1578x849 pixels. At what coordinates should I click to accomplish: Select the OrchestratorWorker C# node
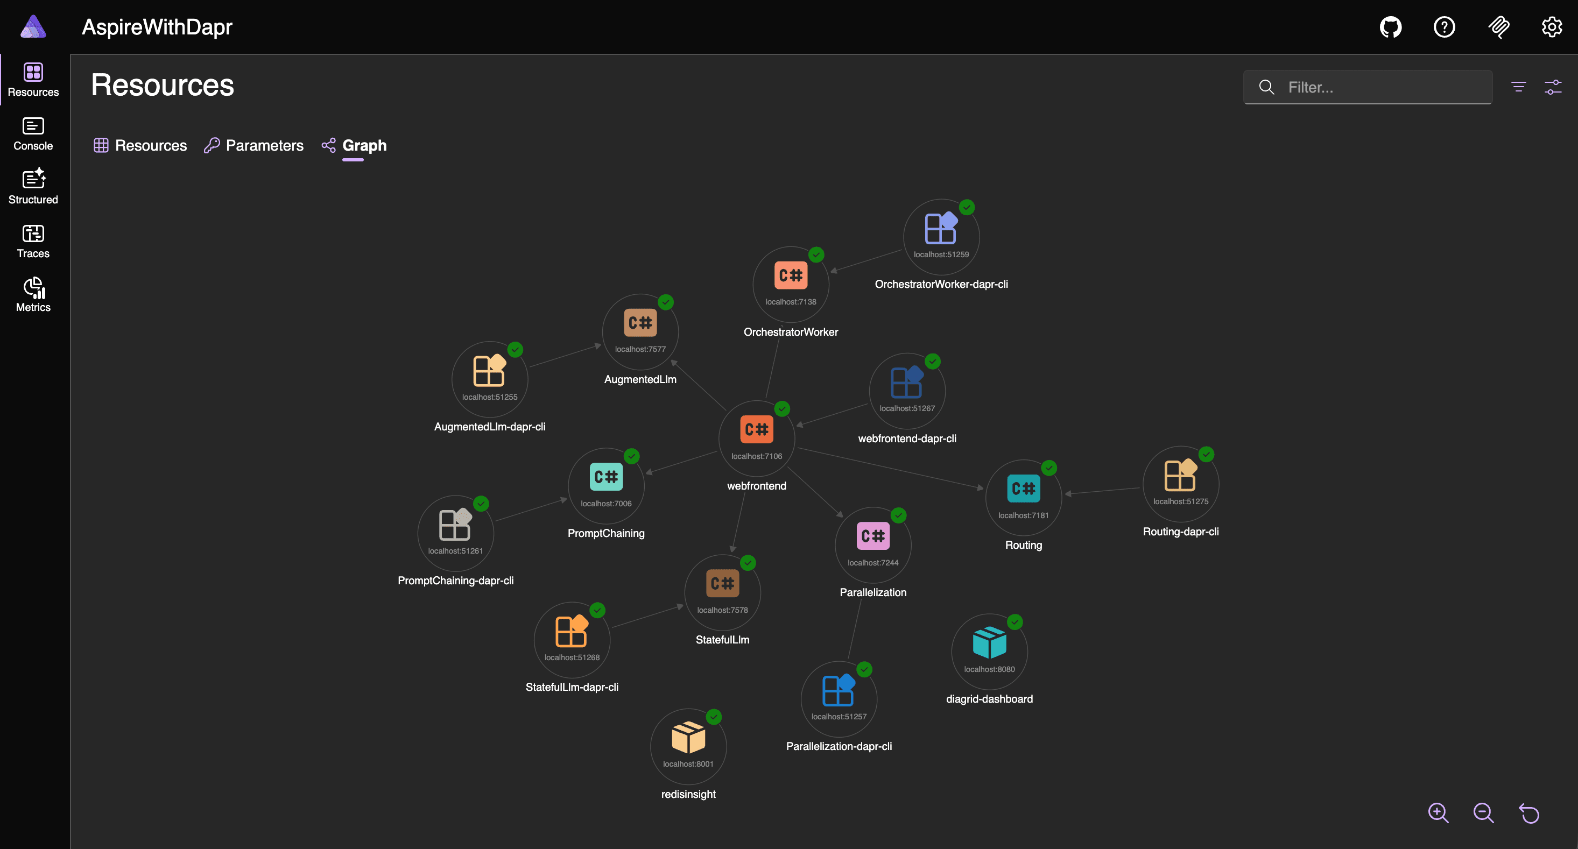click(x=790, y=284)
